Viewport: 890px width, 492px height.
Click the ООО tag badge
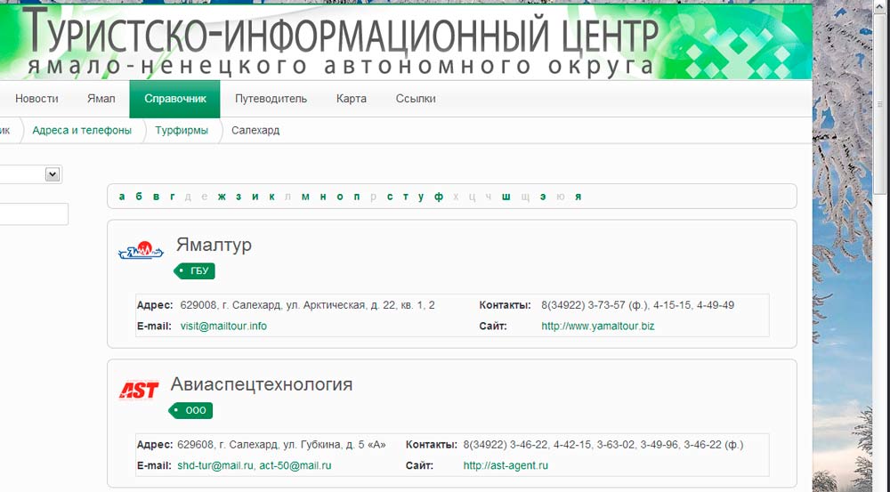point(190,410)
